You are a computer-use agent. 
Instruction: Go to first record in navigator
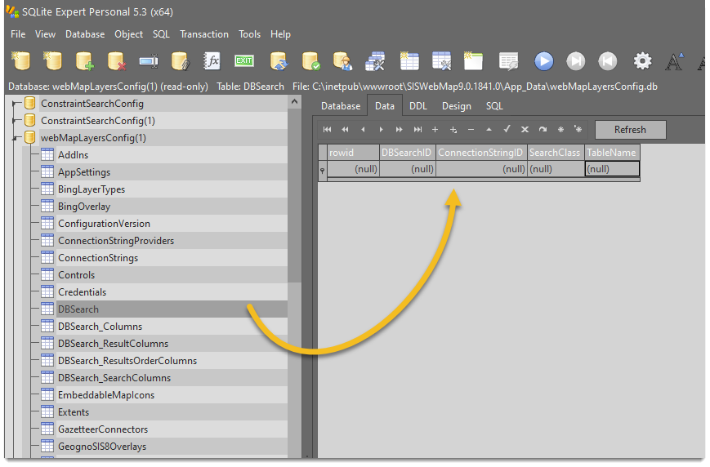tap(327, 130)
